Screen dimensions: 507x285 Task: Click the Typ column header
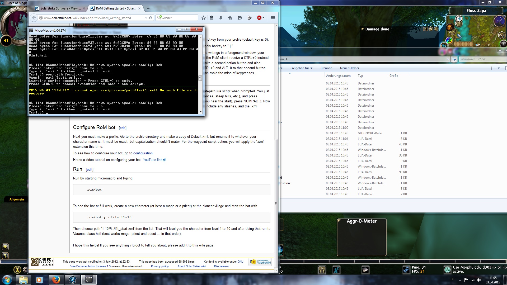360,76
